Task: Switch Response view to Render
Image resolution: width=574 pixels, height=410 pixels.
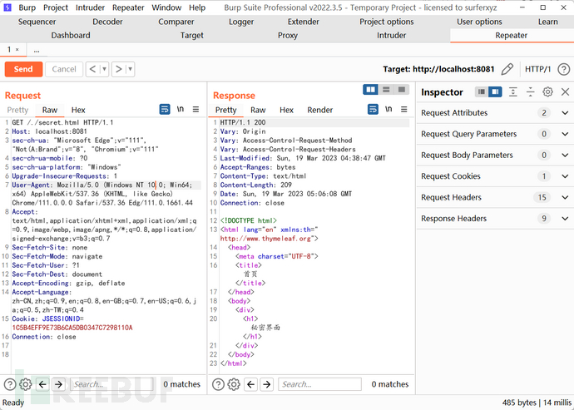Action: tap(320, 110)
